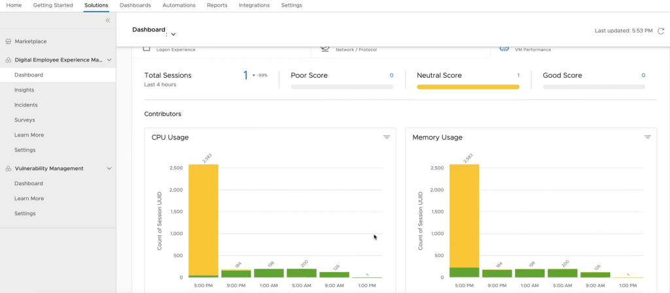Screen dimensions: 670x293
Task: Click the Vulnerability Management section icon
Action: pos(9,169)
